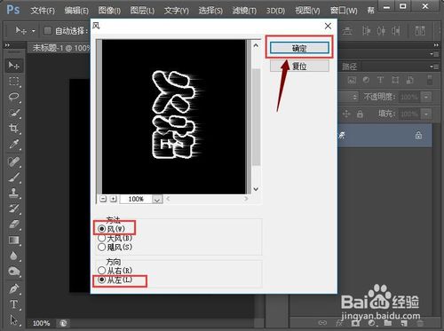The height and width of the screenshot is (331, 444).
Task: Select the History Brush tool
Action: pos(13,209)
